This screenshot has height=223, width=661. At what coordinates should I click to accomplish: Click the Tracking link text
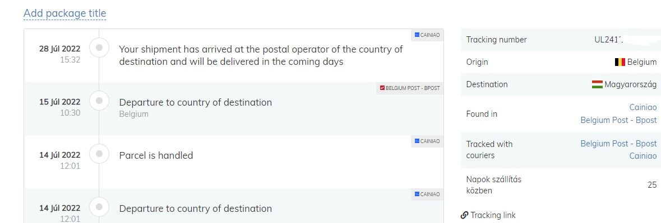[x=493, y=215]
